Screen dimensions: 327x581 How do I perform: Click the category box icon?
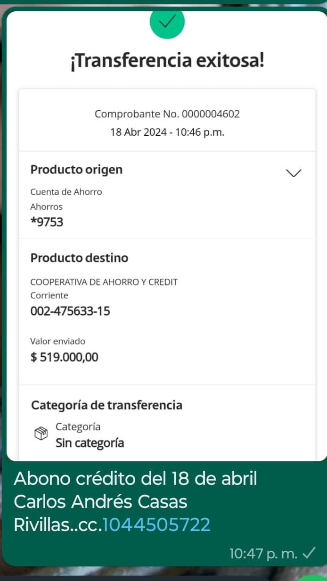coord(41,434)
